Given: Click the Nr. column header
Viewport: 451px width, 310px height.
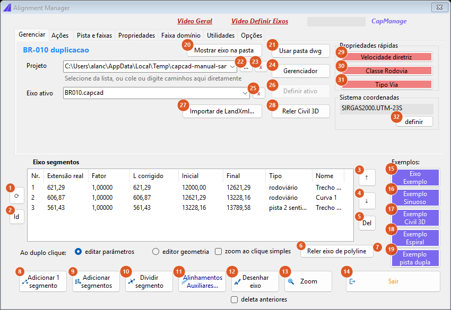Looking at the screenshot, I should (x=36, y=176).
